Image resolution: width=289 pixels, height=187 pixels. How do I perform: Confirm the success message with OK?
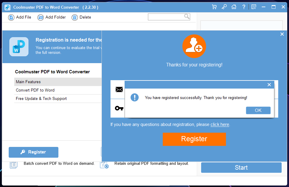(x=258, y=110)
